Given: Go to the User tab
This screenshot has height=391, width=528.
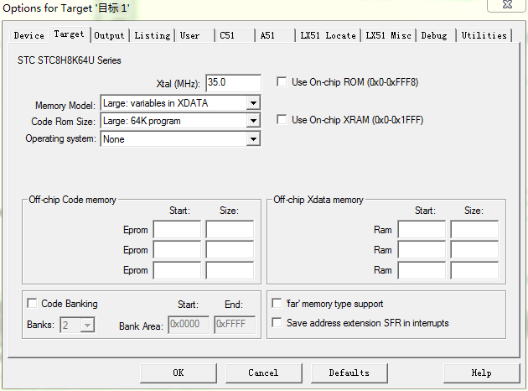Looking at the screenshot, I should pos(194,35).
